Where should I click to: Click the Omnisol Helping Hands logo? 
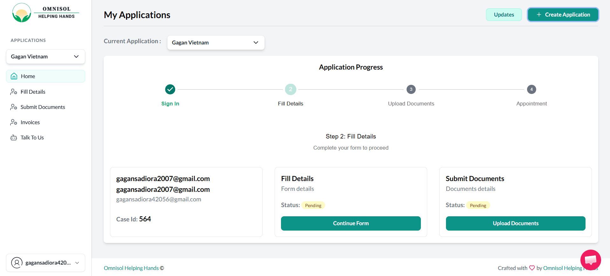tap(45, 12)
